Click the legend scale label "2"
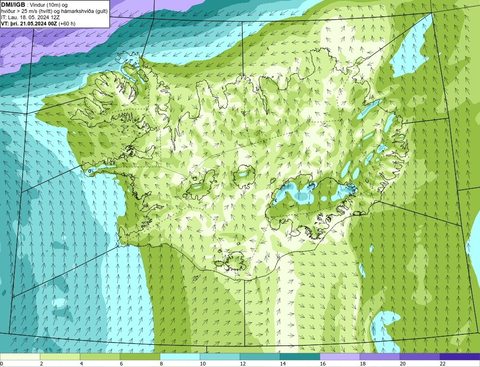480x367 pixels. click(41, 364)
